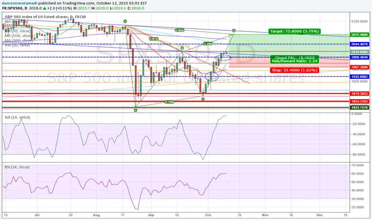Viewport: 372px width, 220px height.
Task: Click the red Stop: 32.4000 (1.62%) label
Action: [295, 70]
